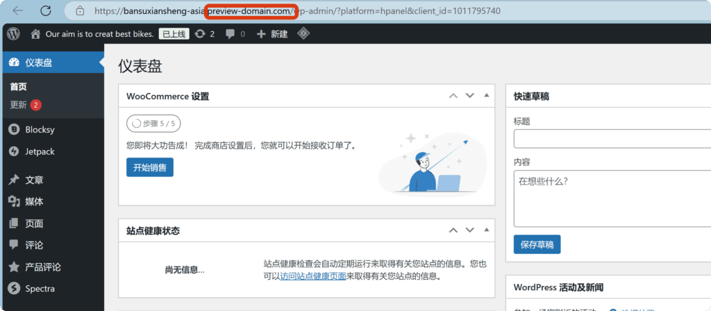Viewport: 711px width, 311px height.
Task: Move 站点健康状态 panel up
Action: click(x=453, y=230)
